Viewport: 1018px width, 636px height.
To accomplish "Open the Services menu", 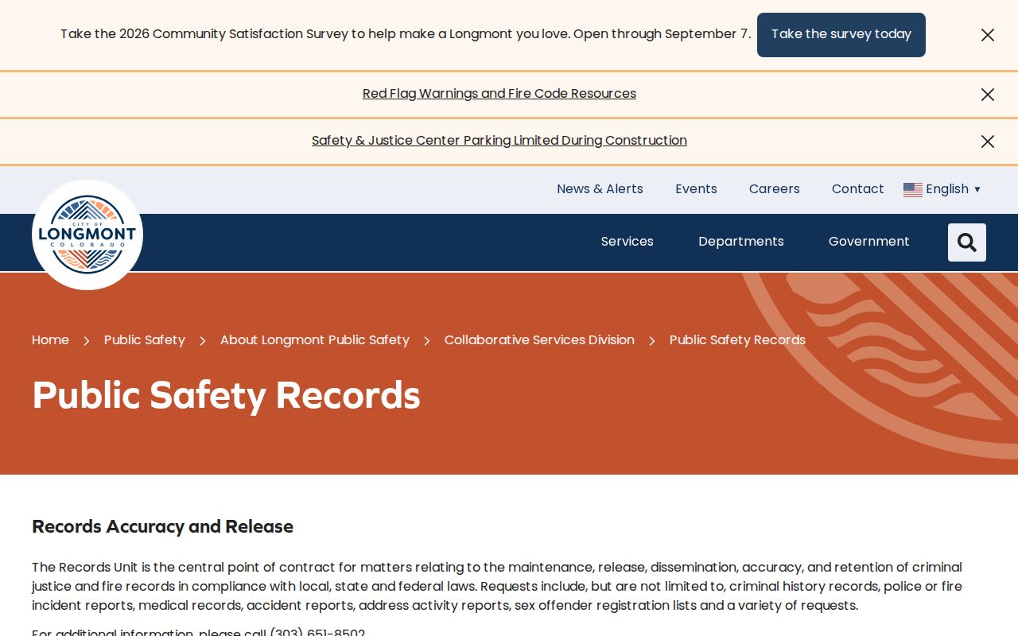I will tap(628, 242).
